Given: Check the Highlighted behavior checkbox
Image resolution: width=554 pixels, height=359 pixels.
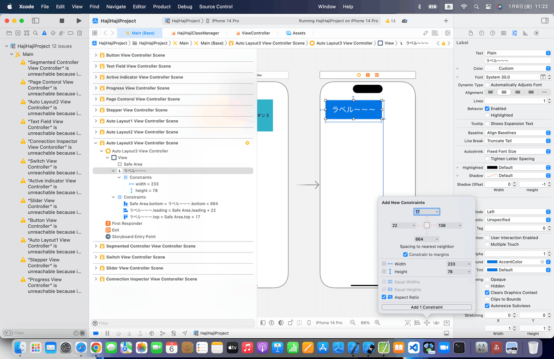Looking at the screenshot, I should click(x=488, y=115).
